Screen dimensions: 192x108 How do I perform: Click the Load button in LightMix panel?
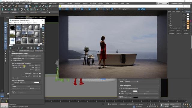coord(186,31)
